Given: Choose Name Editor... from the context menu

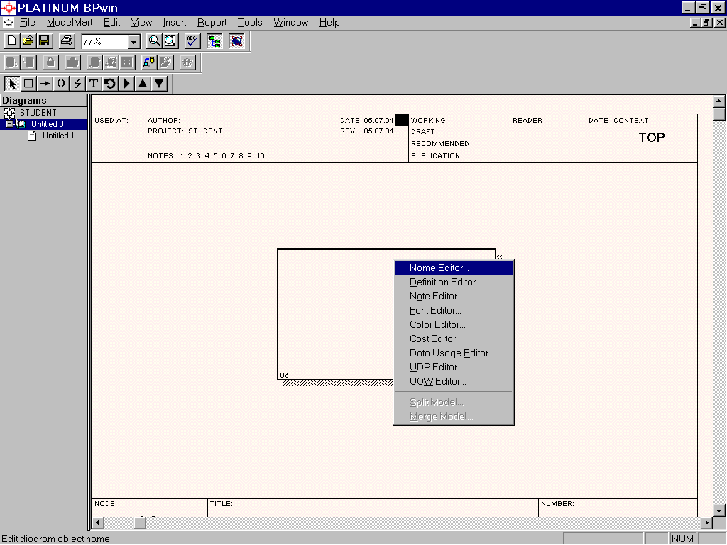Looking at the screenshot, I should 439,268.
